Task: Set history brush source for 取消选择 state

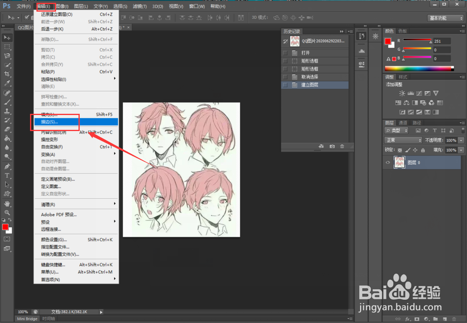Action: (x=285, y=77)
